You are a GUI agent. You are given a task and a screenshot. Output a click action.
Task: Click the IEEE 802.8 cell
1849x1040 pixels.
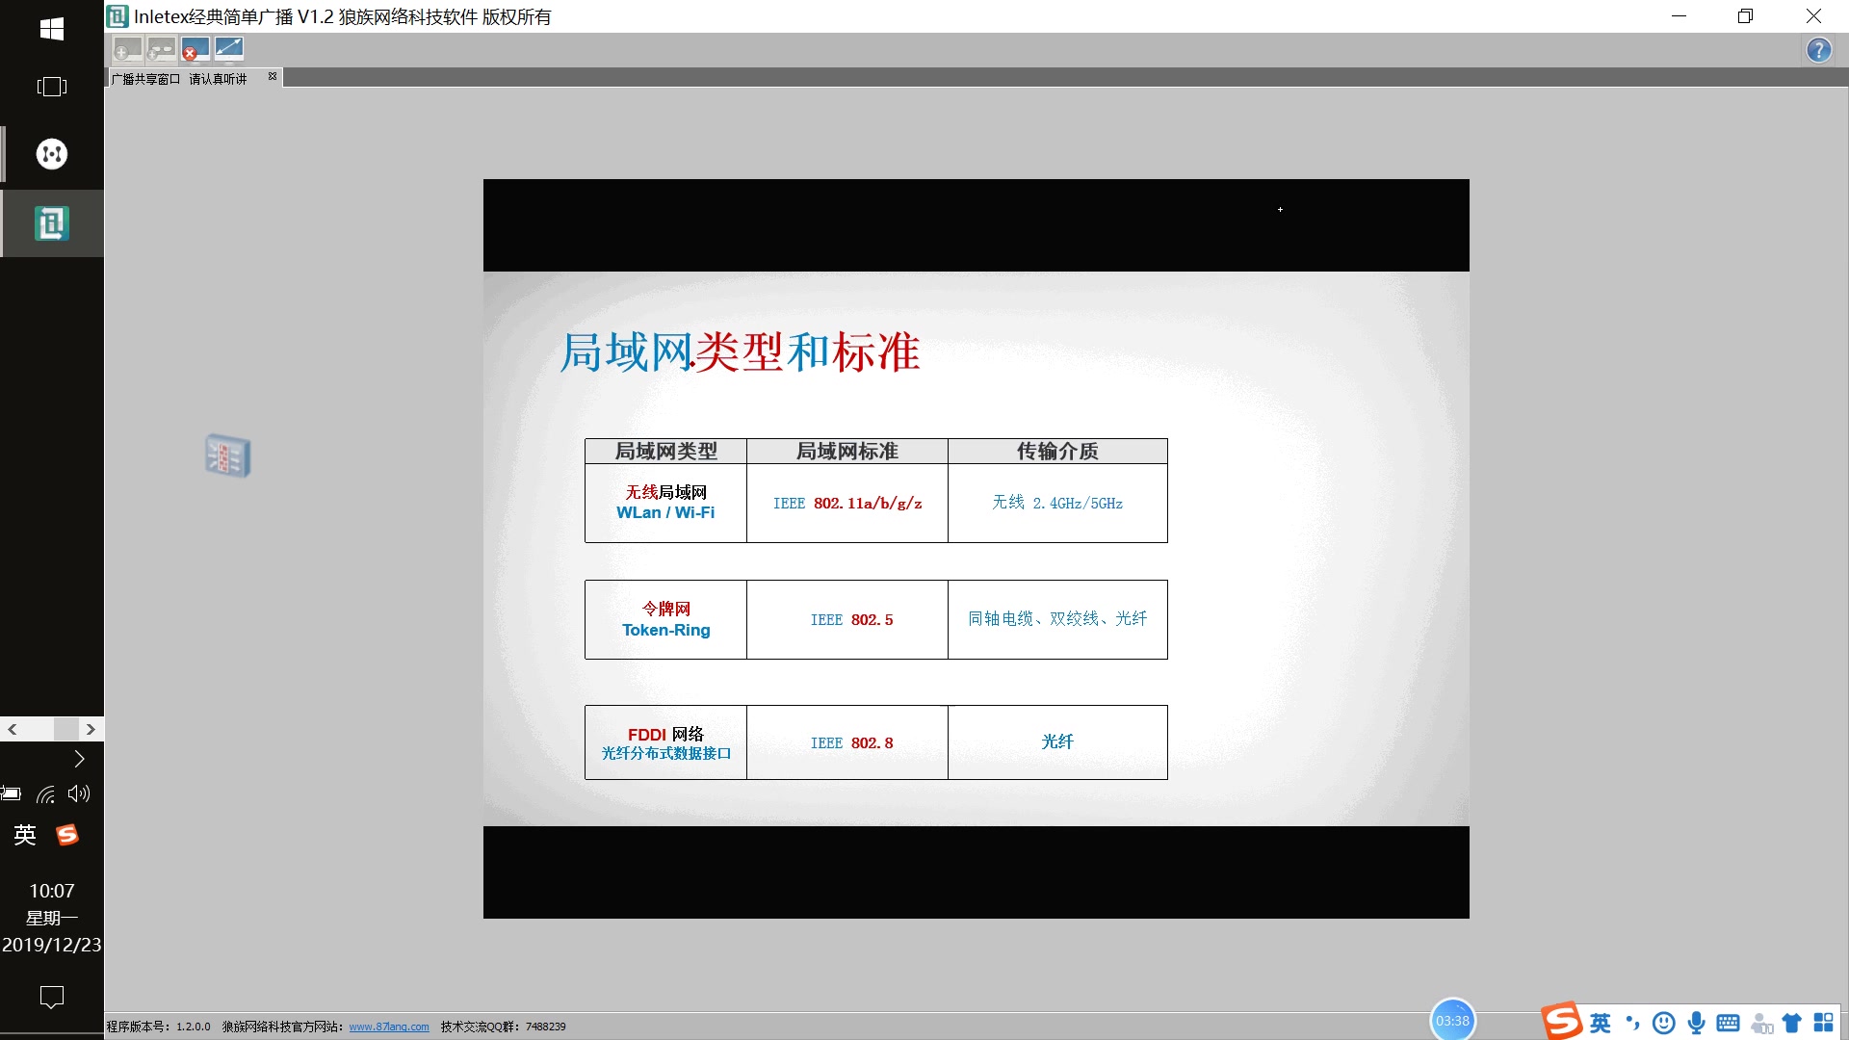[847, 742]
